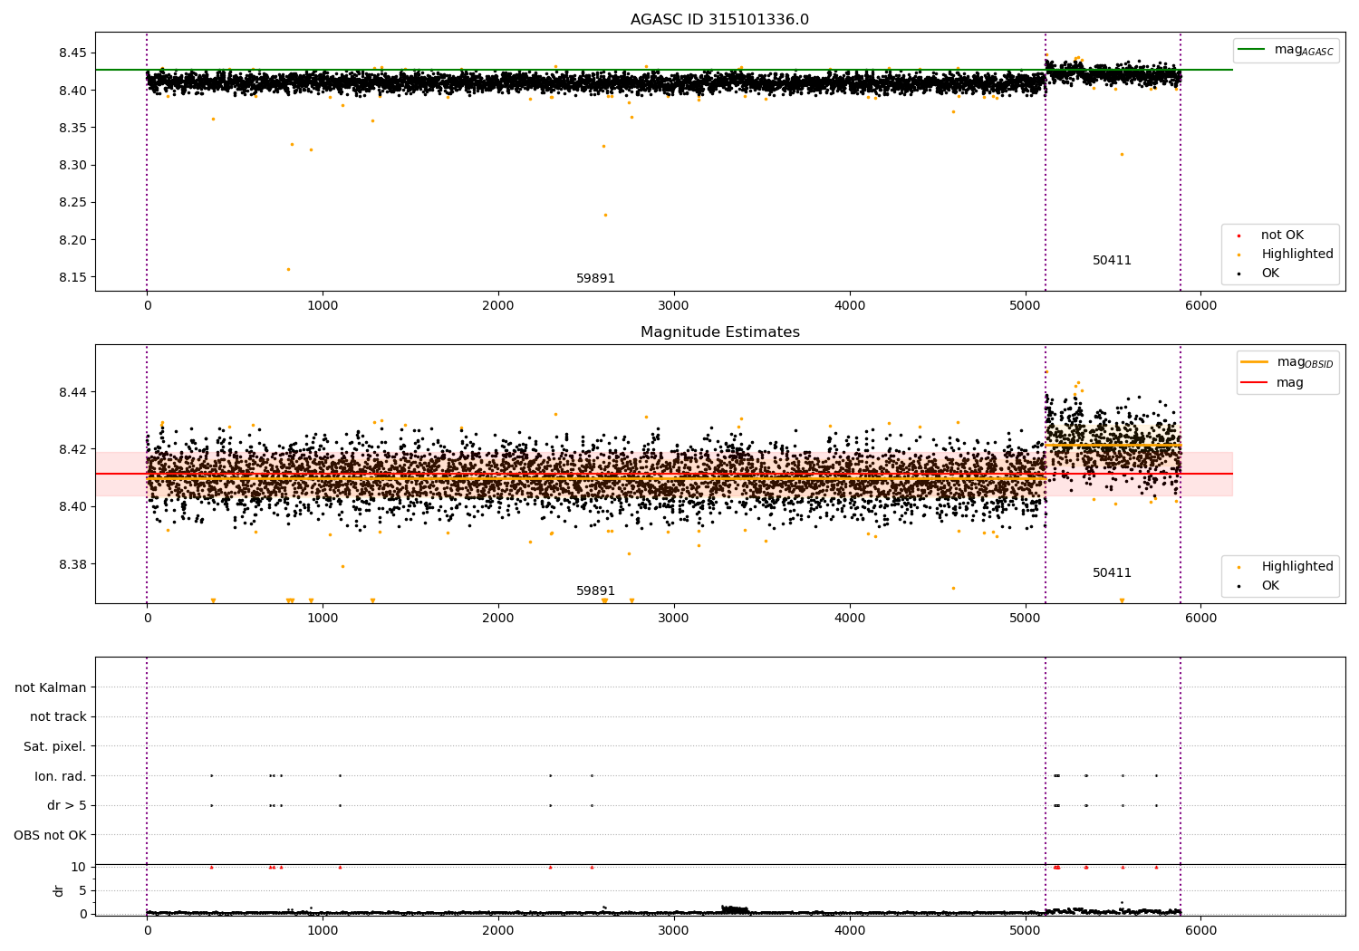Click the green mag AGASC legend line sample
The height and width of the screenshot is (951, 1359).
pyautogui.click(x=1251, y=50)
